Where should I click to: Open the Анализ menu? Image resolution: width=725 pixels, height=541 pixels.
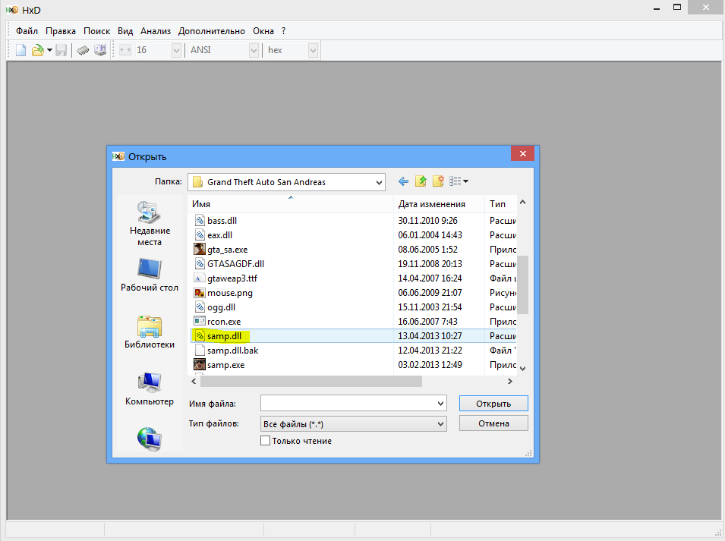tap(156, 31)
